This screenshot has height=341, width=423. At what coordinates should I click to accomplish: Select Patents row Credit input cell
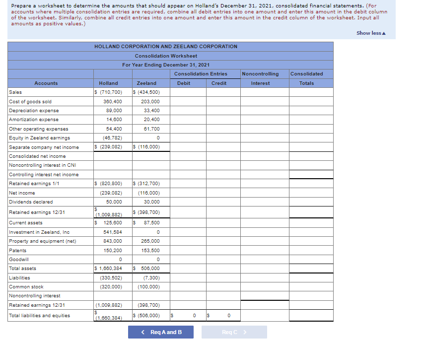click(223, 250)
